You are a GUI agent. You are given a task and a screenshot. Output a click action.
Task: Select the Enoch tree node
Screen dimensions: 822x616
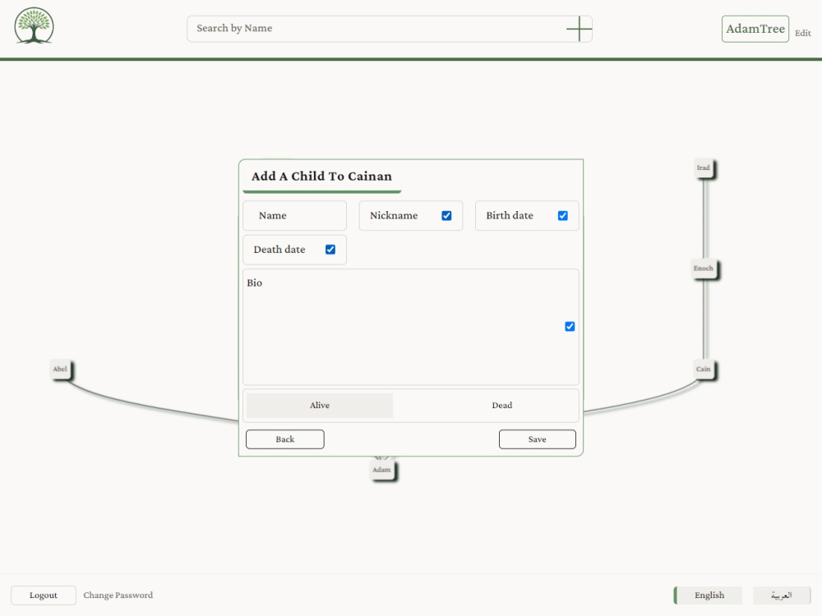704,269
